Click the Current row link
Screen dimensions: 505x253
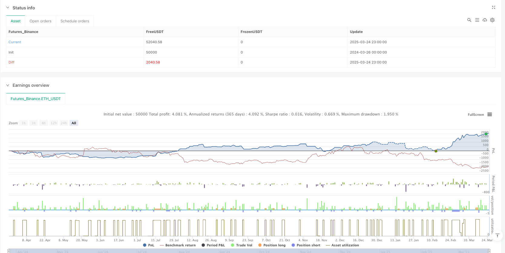tap(15, 42)
